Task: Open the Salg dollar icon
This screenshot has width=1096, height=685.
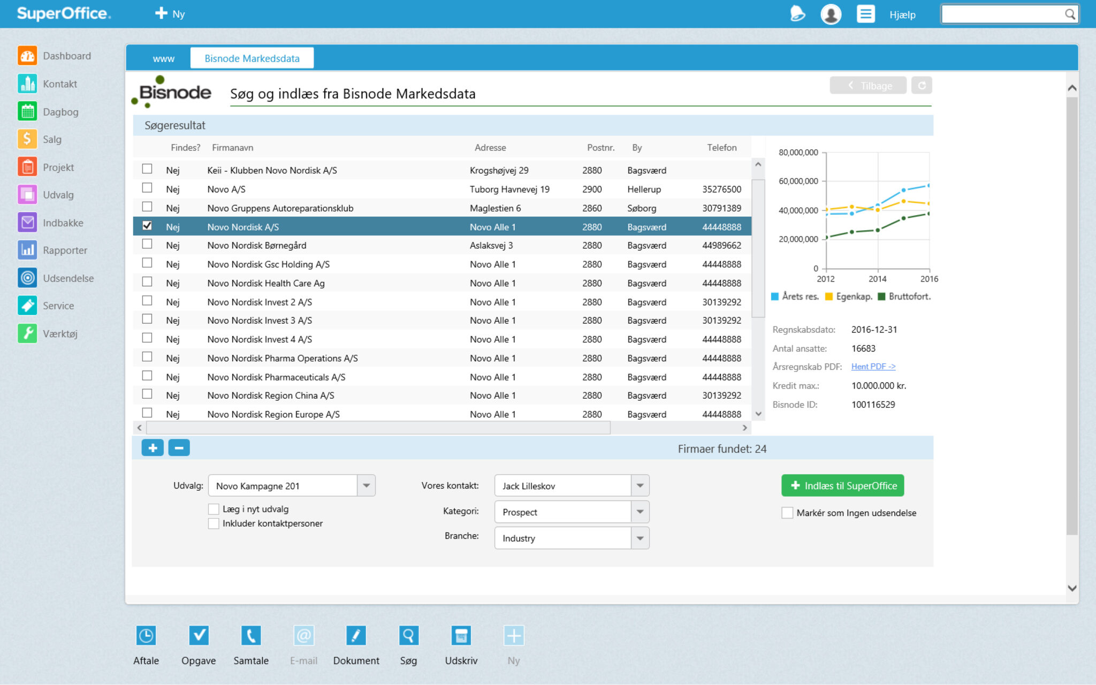Action: click(x=27, y=139)
